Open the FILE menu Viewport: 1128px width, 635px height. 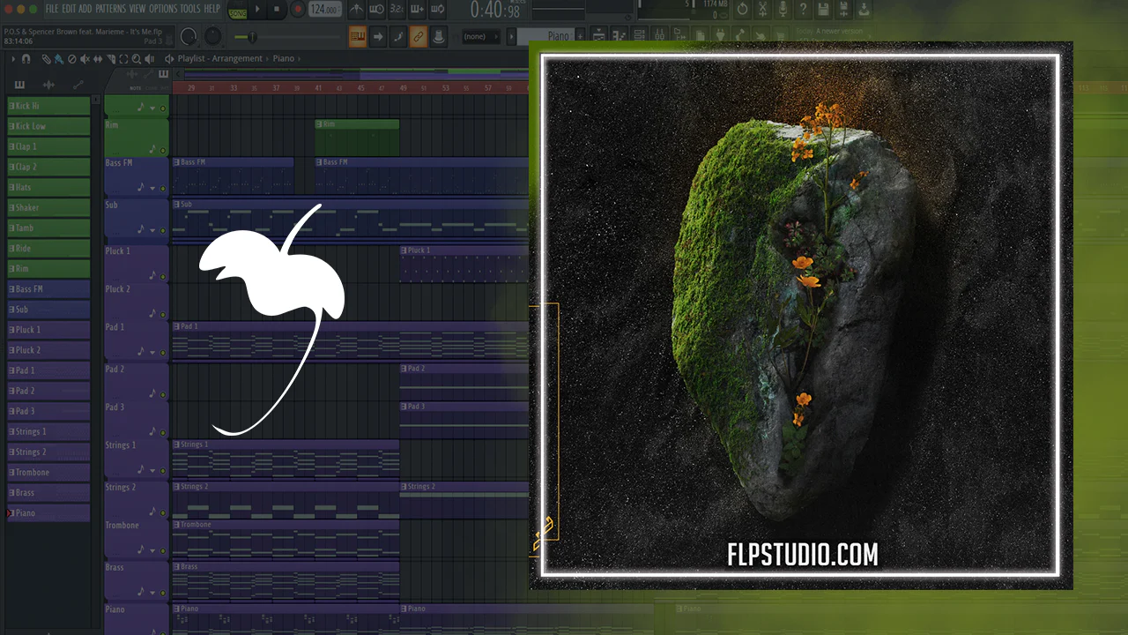[52, 9]
